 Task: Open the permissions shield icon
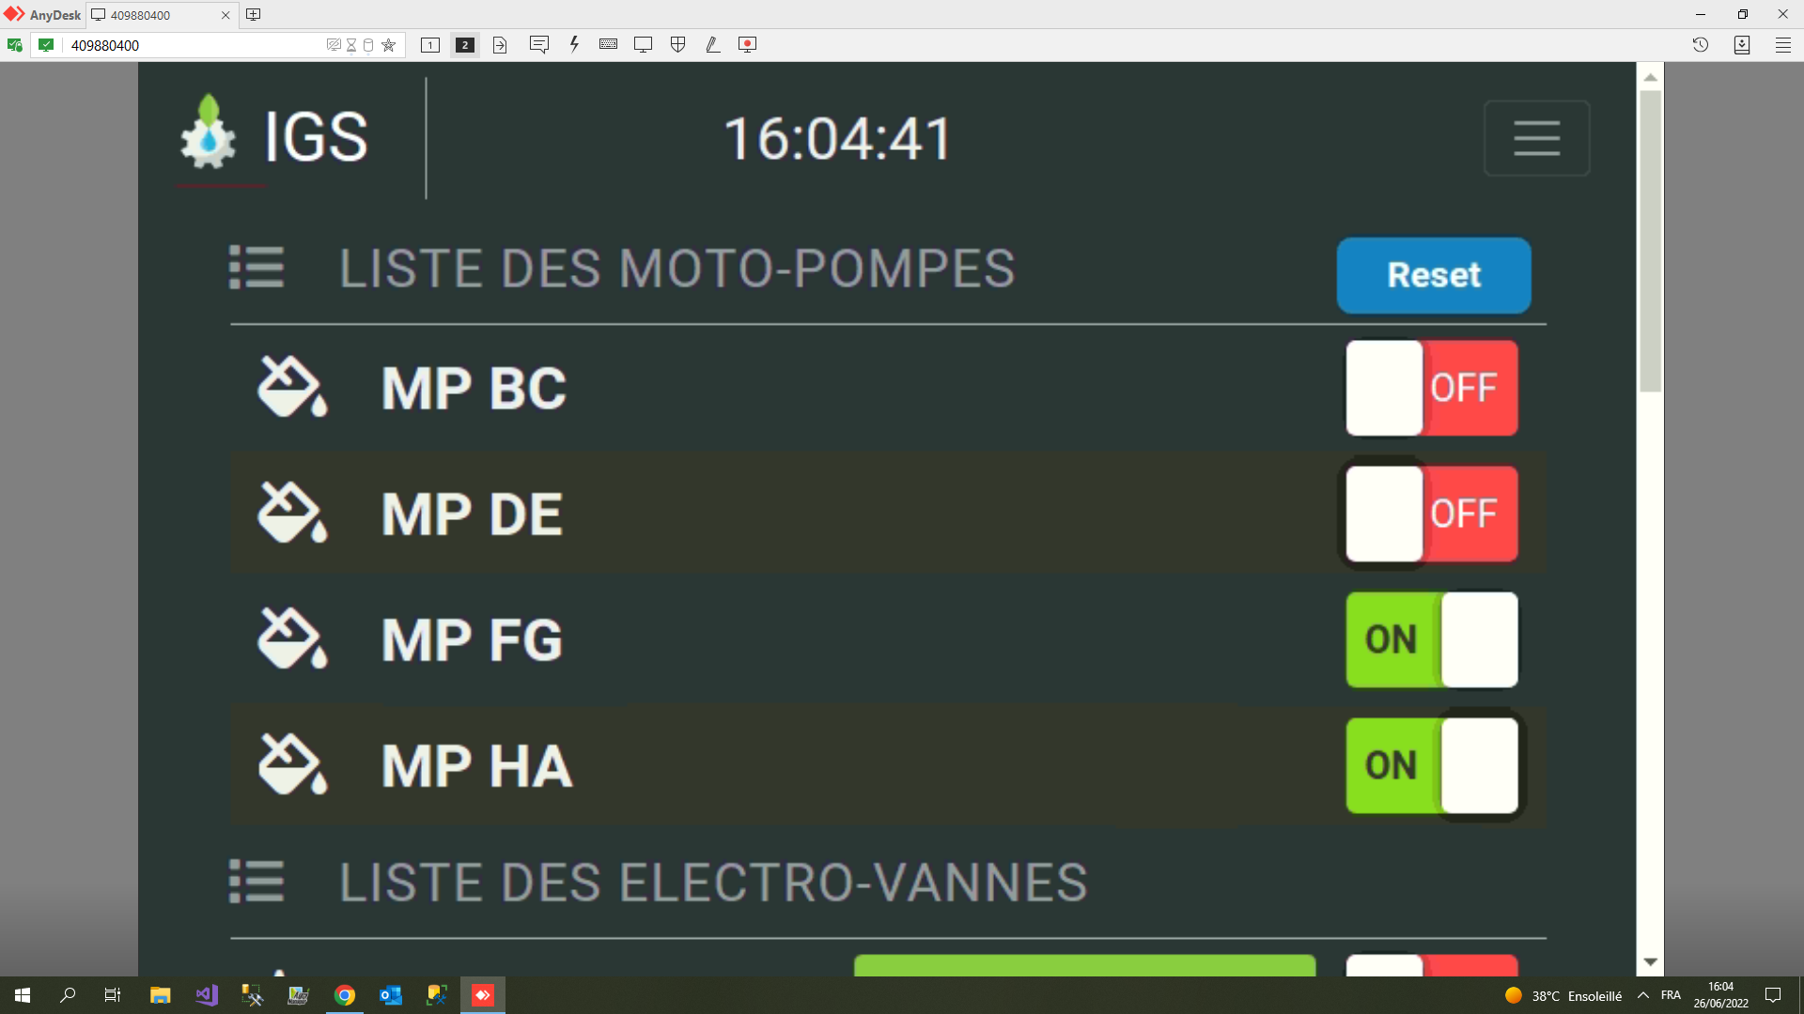[677, 45]
